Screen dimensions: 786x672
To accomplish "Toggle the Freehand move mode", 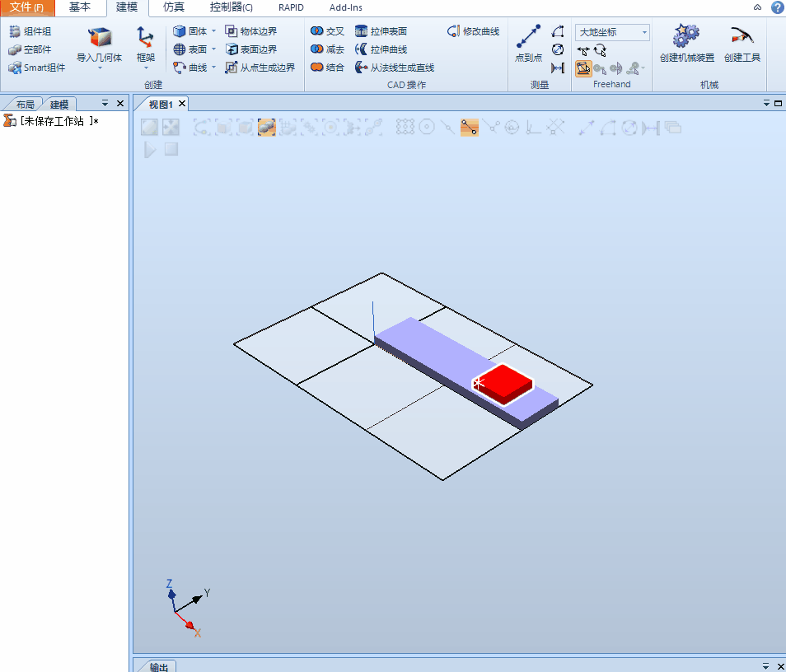I will 584,50.
